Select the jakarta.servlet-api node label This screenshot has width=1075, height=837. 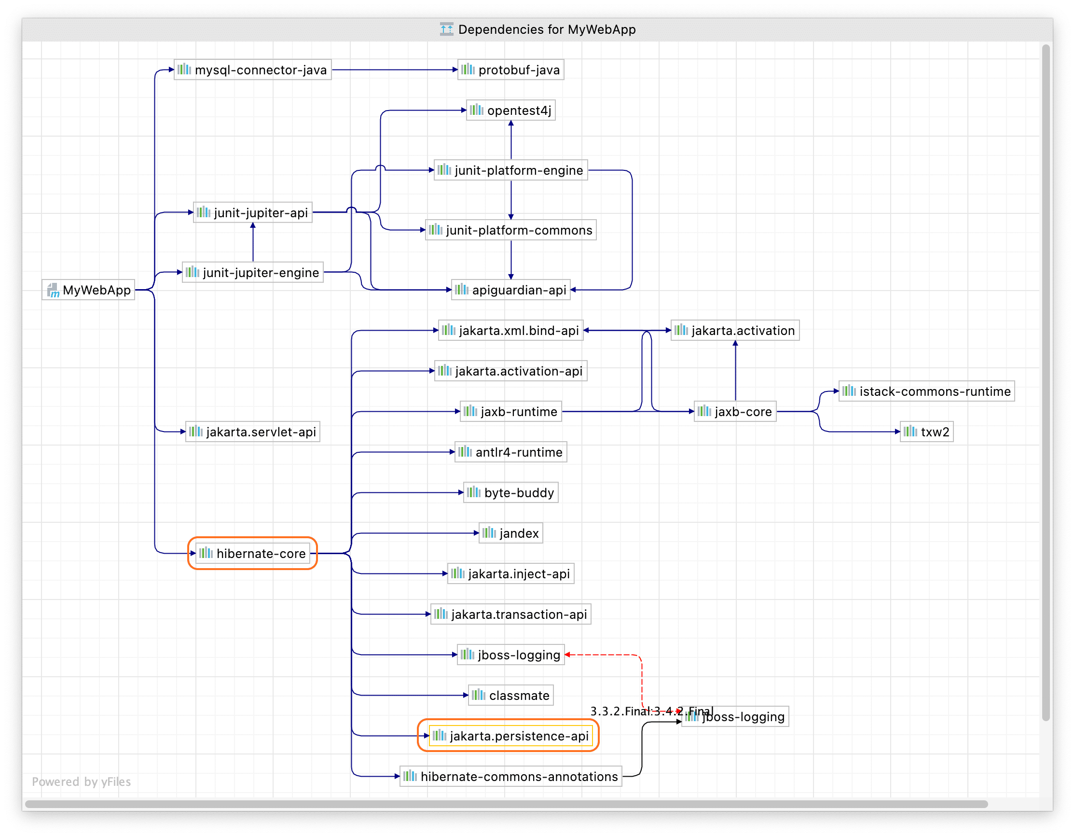pyautogui.click(x=261, y=432)
